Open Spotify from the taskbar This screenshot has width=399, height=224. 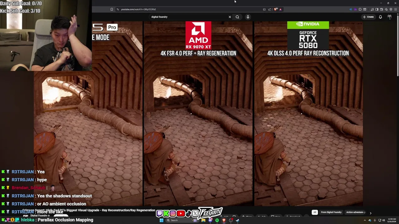point(217,220)
